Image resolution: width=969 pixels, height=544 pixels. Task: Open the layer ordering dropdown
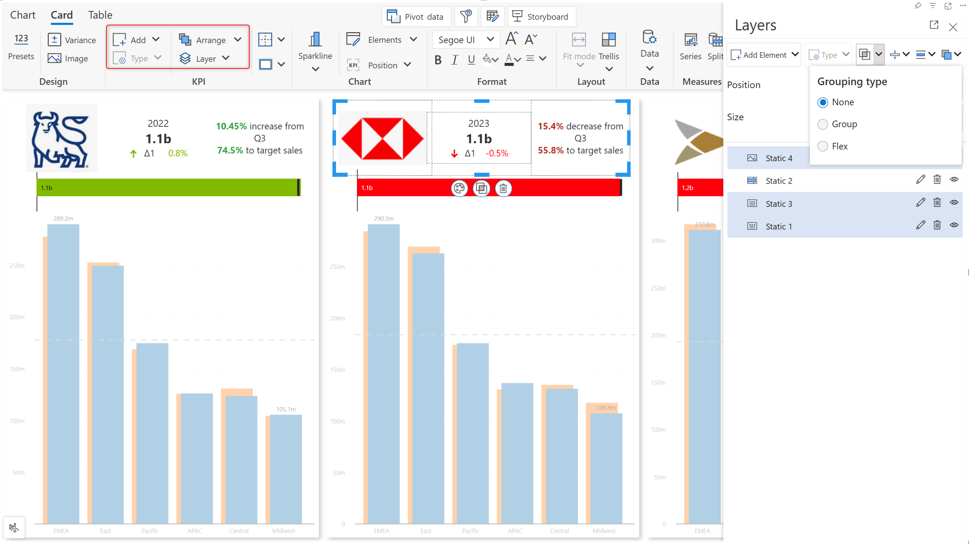951,54
